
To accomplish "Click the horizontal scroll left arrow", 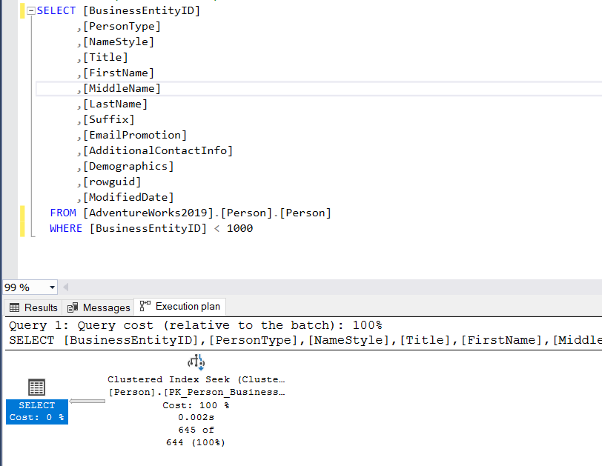I will point(66,287).
